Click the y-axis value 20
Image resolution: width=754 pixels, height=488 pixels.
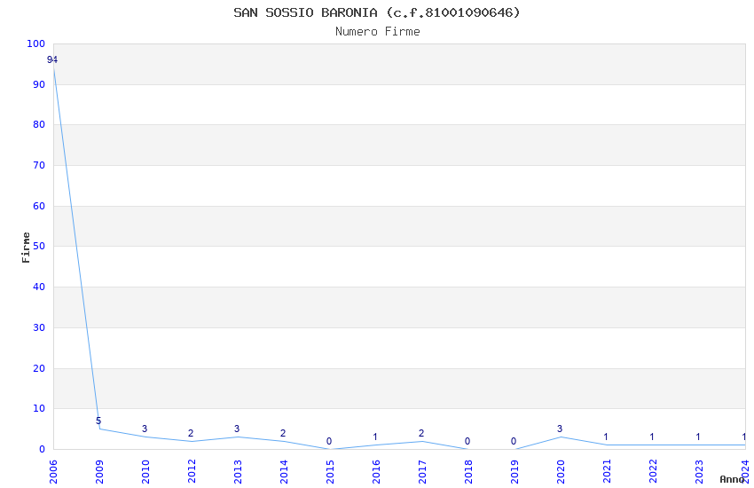(39, 369)
